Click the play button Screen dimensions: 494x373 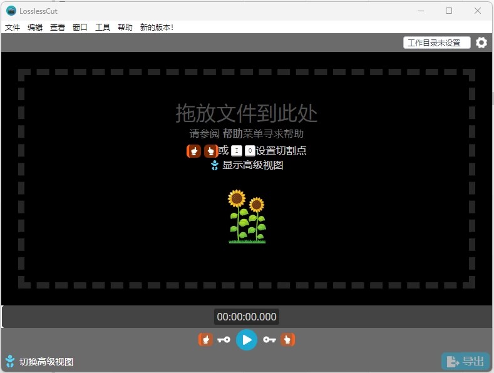point(247,340)
